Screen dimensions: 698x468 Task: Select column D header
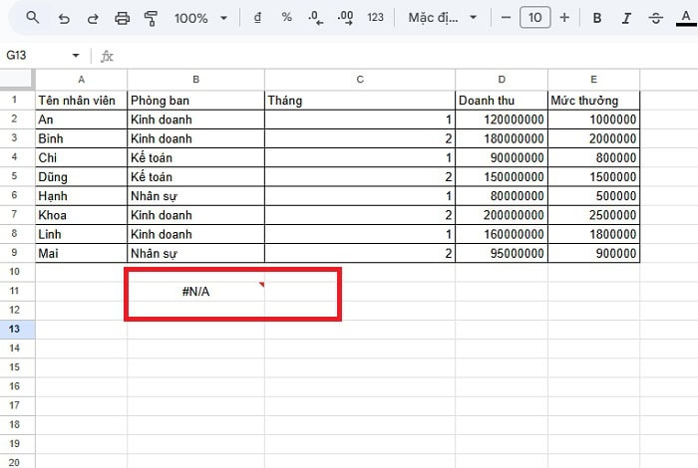[x=502, y=80]
